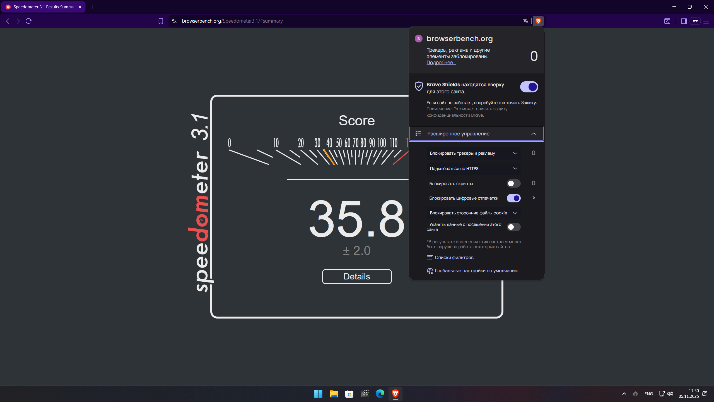
Task: Disable Блокировать цифровые отпечатки toggle
Action: (513, 198)
